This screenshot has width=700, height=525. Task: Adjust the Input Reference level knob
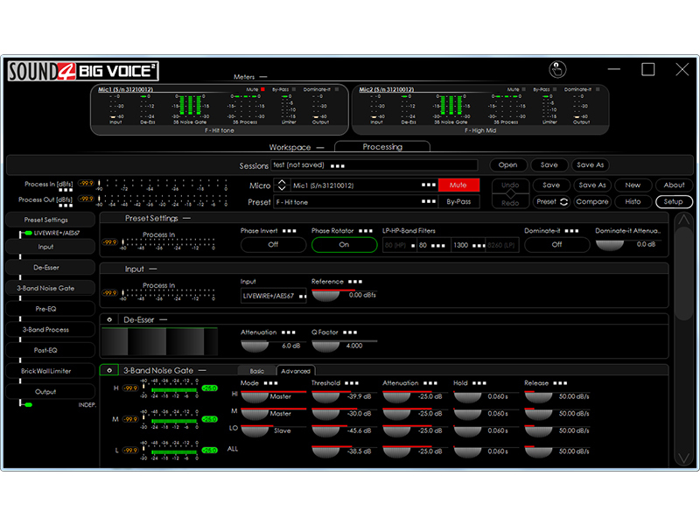(325, 296)
